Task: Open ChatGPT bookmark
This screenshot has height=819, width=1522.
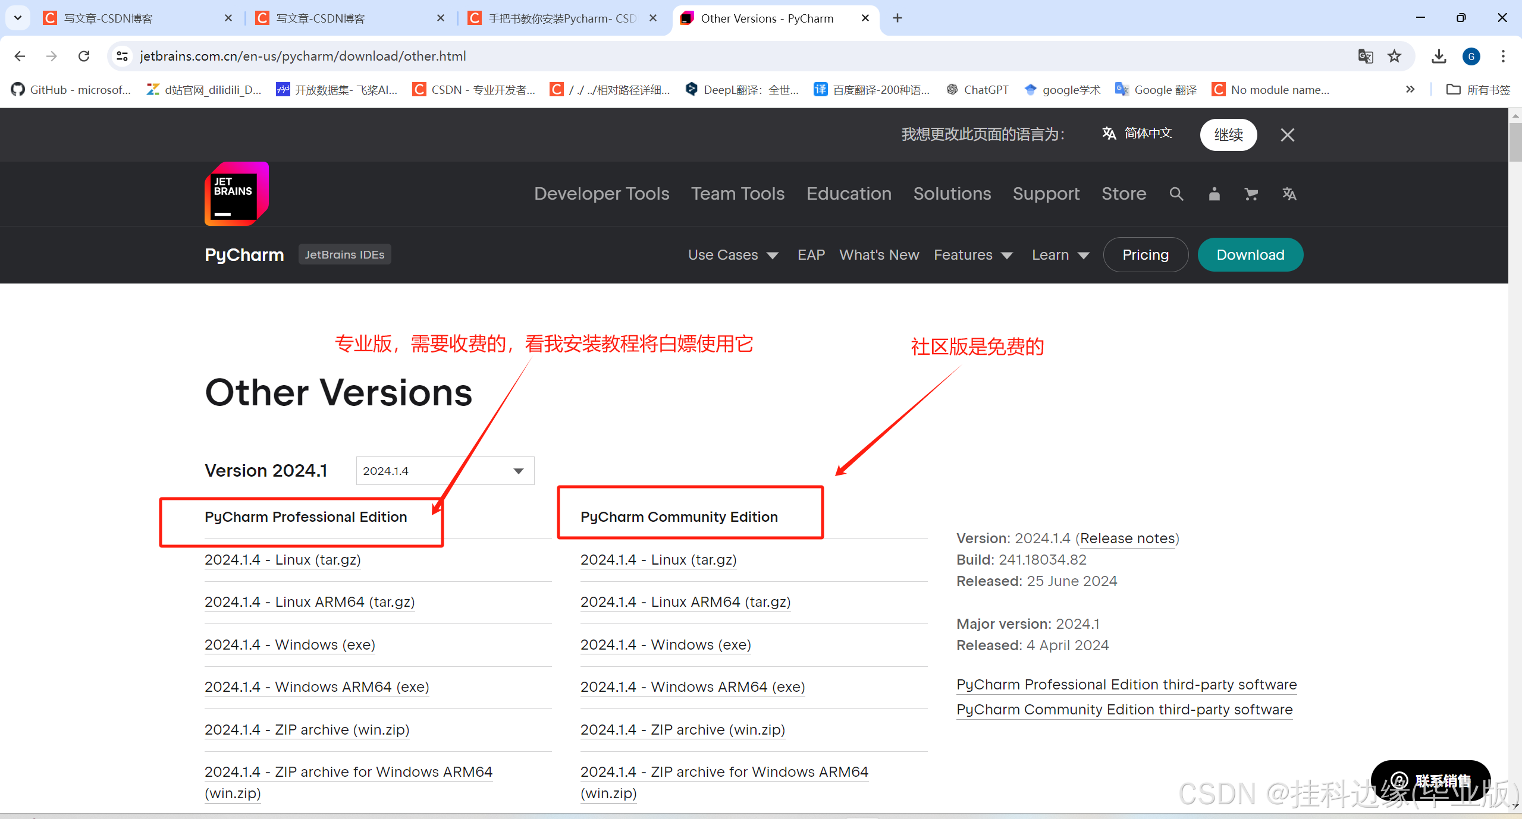Action: 977,90
